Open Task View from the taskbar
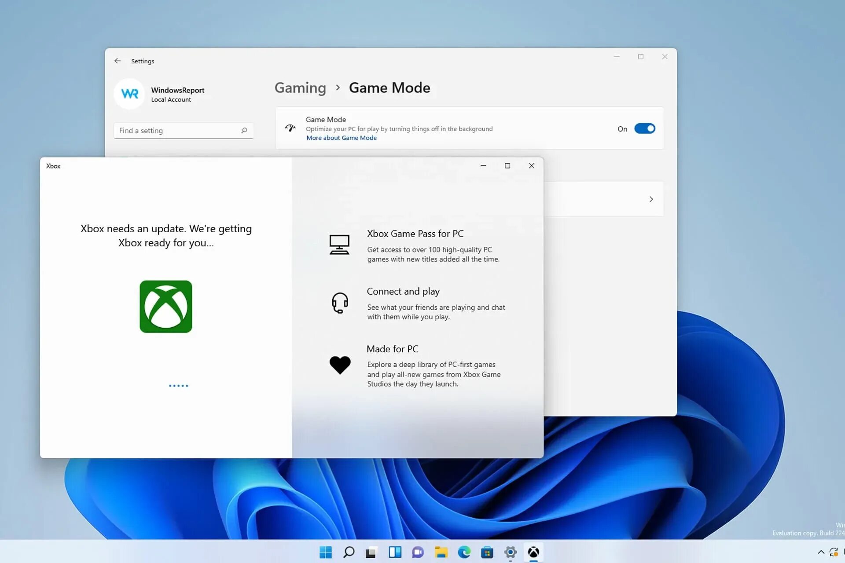The image size is (845, 563). coord(371,552)
